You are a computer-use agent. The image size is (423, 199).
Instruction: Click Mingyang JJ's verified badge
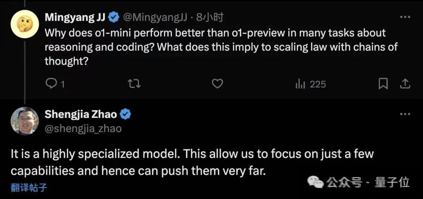114,18
